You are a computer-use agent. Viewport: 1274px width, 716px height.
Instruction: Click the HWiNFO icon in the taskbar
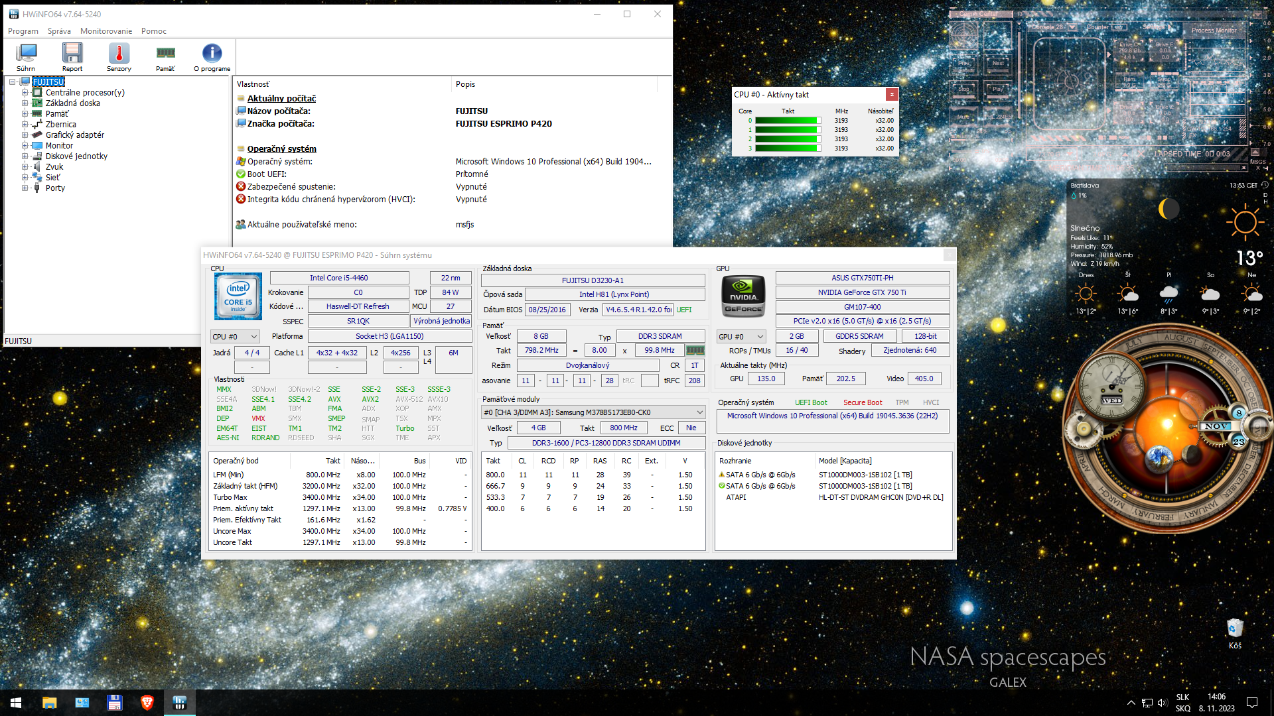point(179,702)
